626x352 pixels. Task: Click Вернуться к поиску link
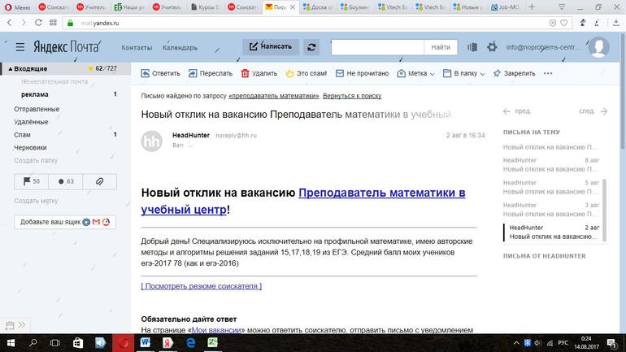(x=352, y=96)
